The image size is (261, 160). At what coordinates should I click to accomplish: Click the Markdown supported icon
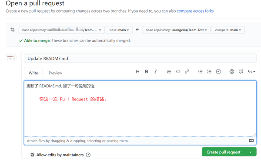point(251,141)
